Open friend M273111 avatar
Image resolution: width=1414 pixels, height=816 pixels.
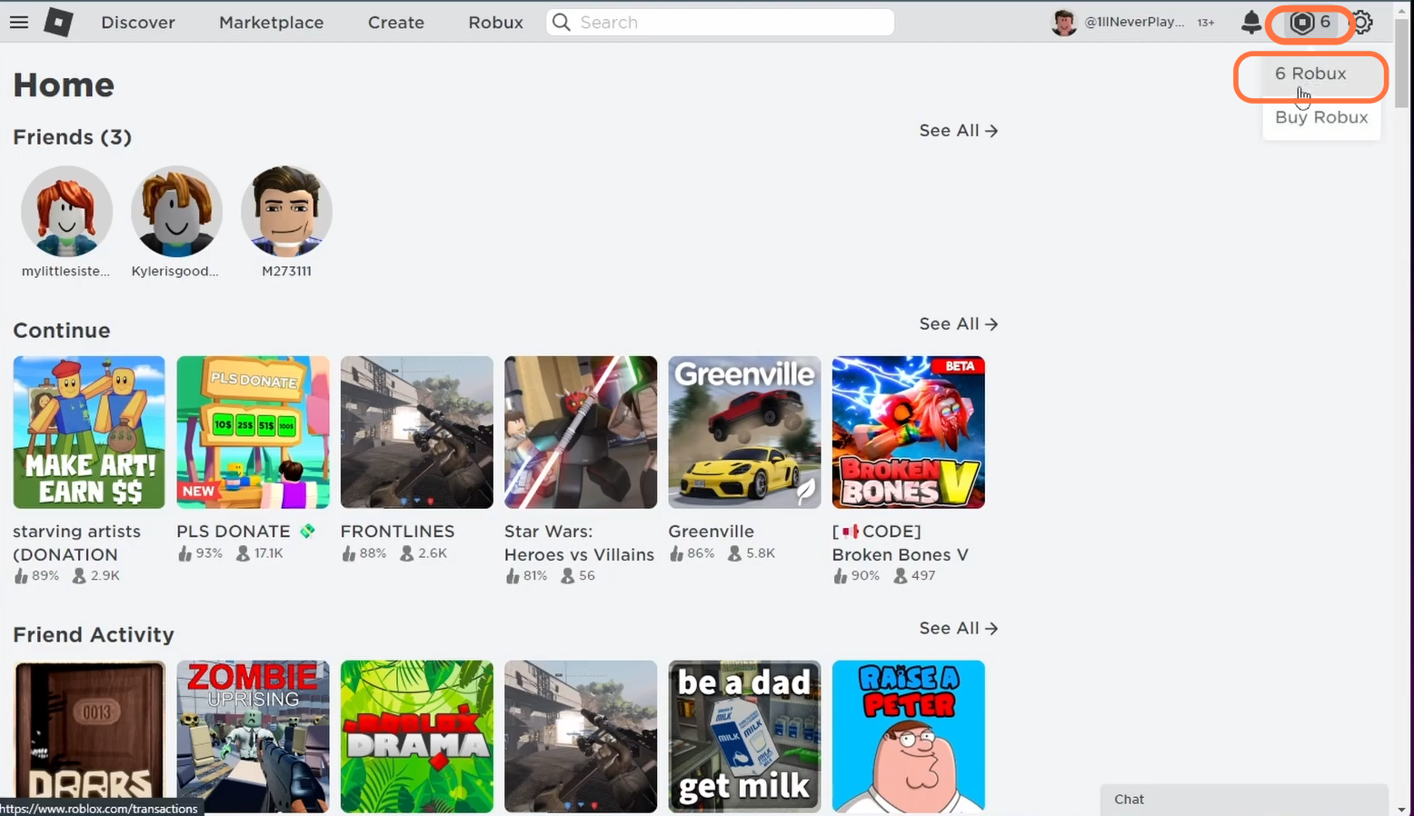point(286,211)
